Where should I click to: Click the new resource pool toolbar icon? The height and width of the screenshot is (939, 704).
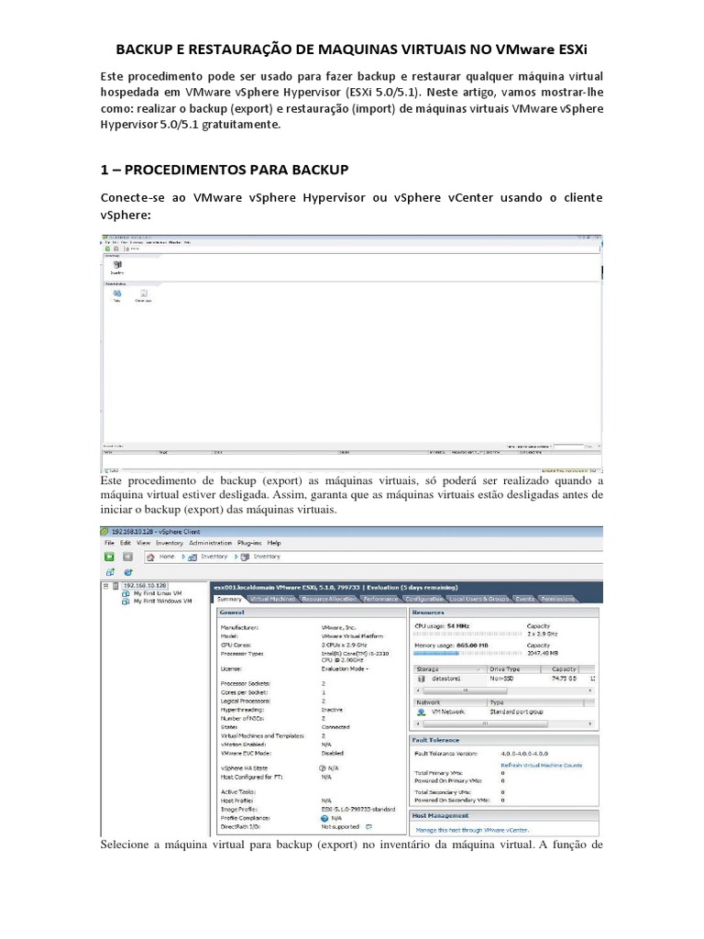point(128,572)
